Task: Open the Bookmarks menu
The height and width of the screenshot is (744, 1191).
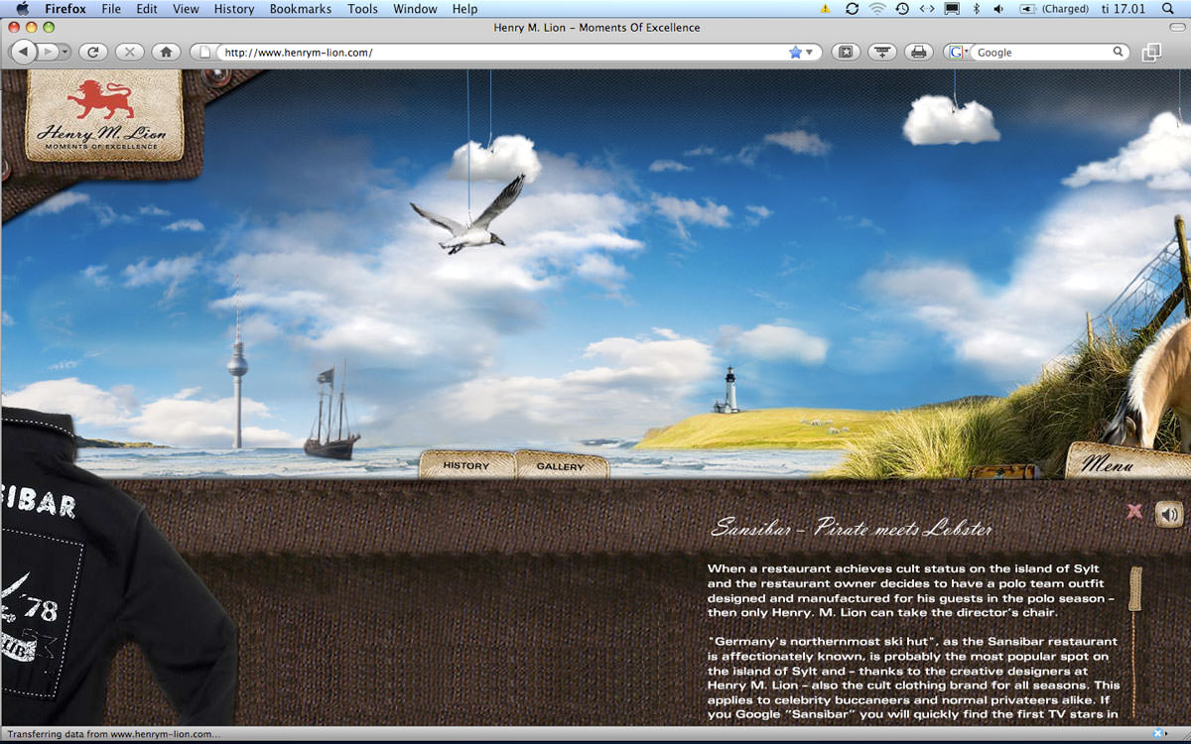Action: click(302, 9)
